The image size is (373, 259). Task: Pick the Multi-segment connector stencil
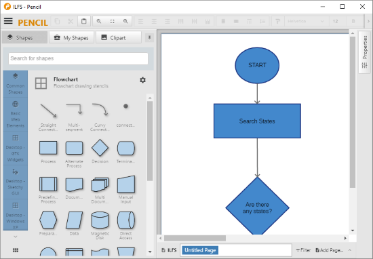tap(74, 117)
